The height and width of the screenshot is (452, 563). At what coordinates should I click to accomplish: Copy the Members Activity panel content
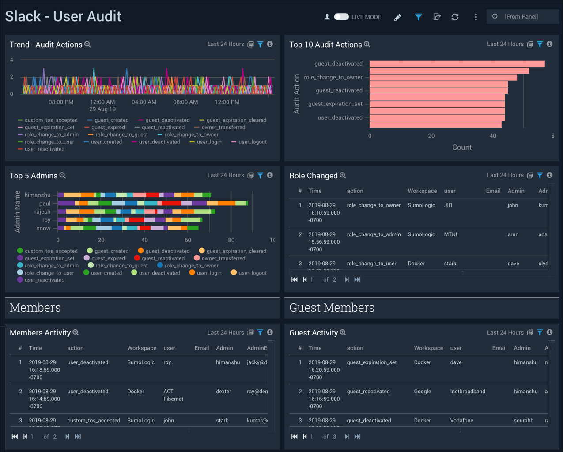251,332
